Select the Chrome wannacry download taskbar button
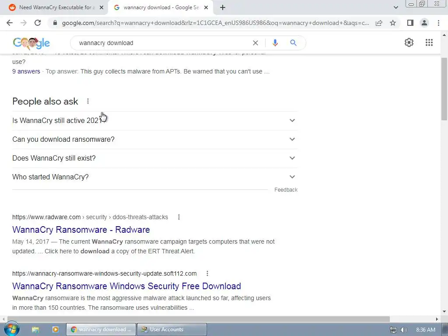Viewport: 448px width, 336px height. (101, 329)
